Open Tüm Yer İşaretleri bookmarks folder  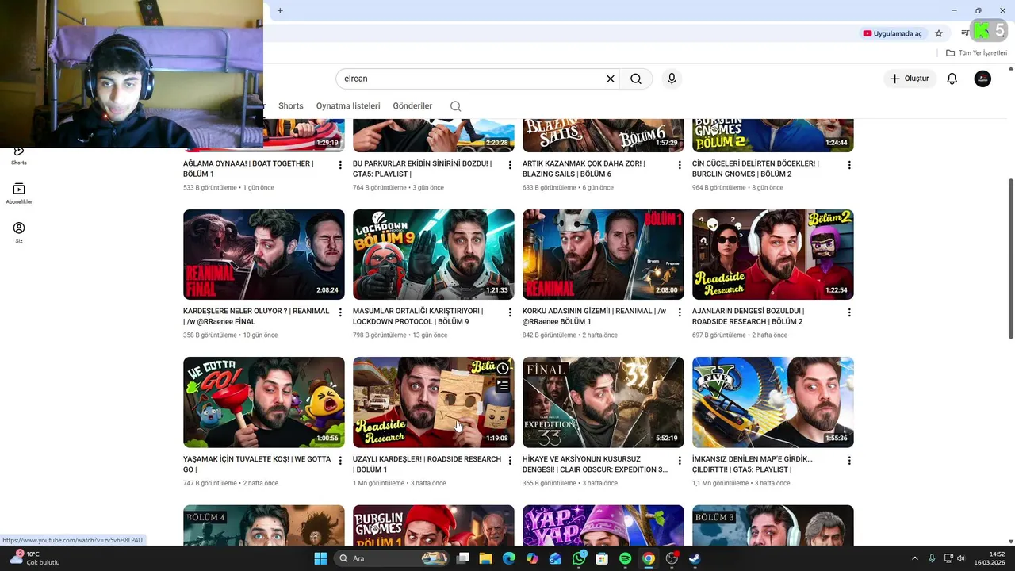[x=976, y=53]
